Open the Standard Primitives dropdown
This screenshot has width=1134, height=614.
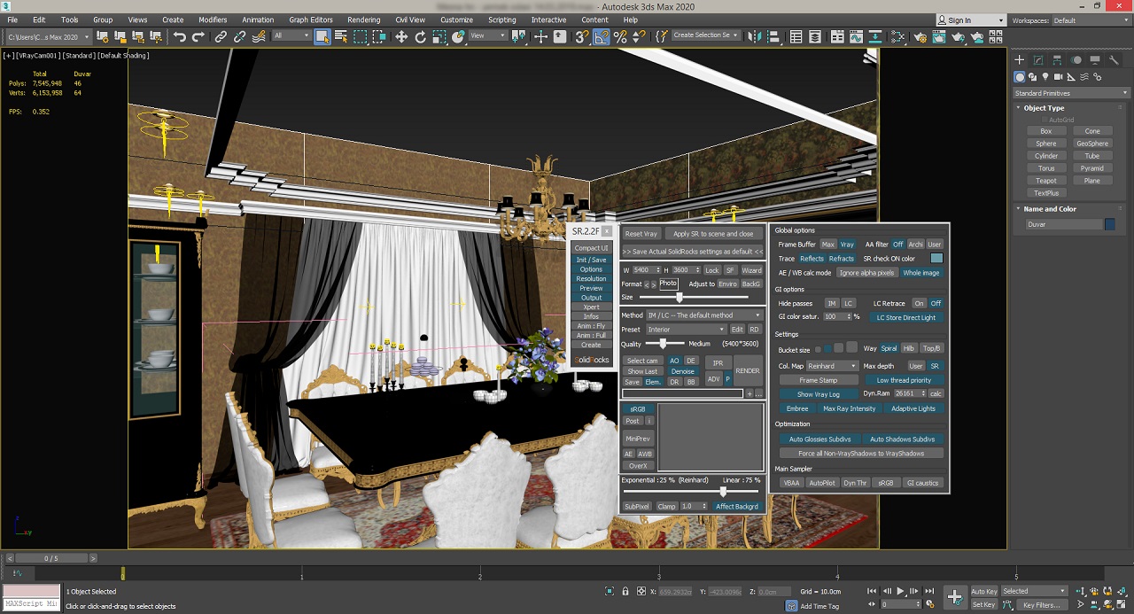1071,93
